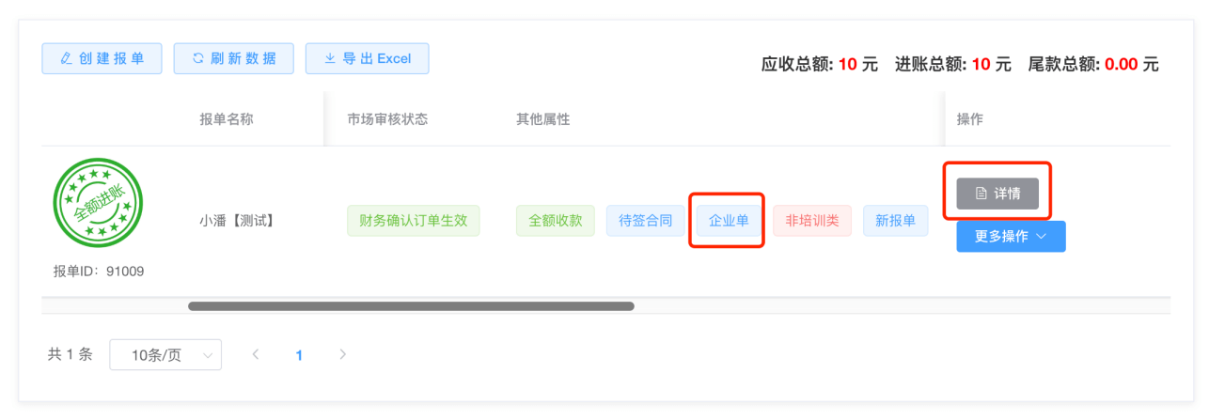Select page number 1
The width and height of the screenshot is (1209, 420).
pyautogui.click(x=299, y=355)
